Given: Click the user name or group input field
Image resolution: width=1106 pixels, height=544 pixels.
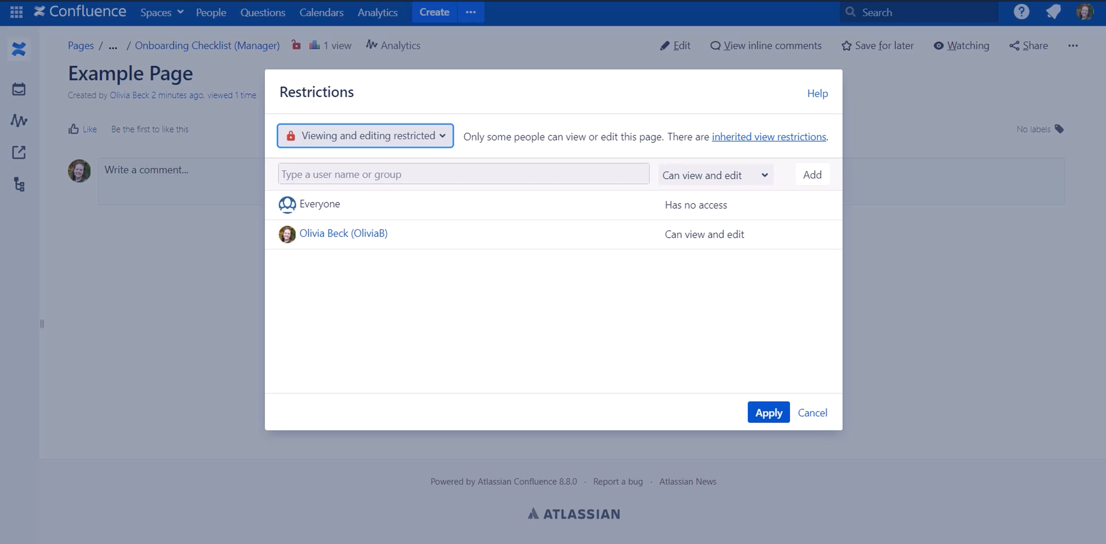Looking at the screenshot, I should [x=463, y=174].
